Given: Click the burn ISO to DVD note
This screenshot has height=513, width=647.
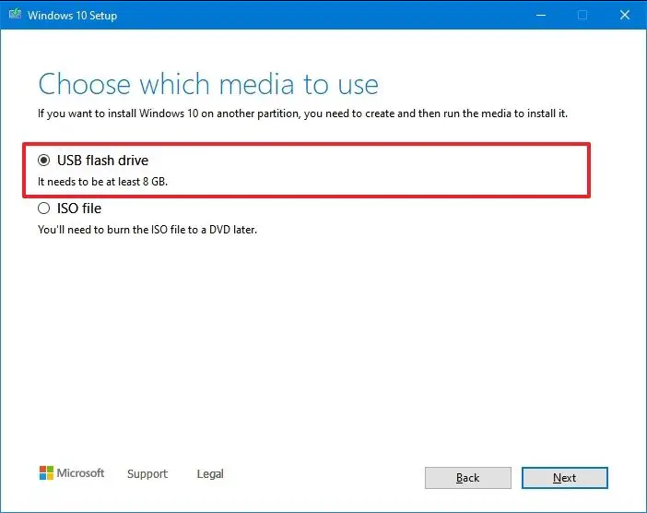Looking at the screenshot, I should [147, 230].
